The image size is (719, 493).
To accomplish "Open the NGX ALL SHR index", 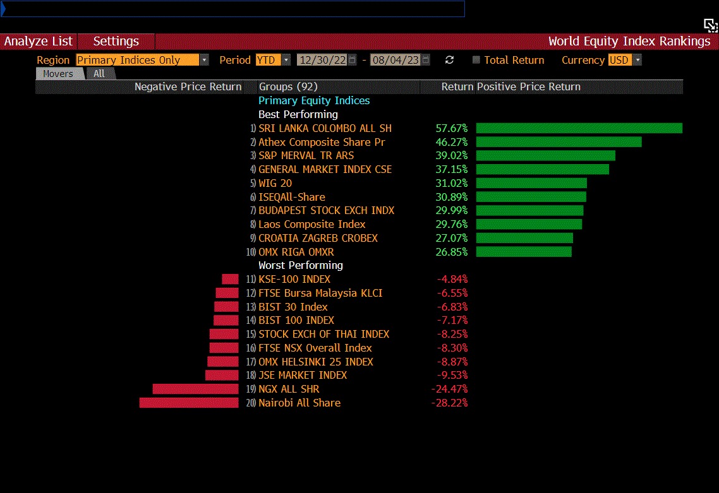I will pyautogui.click(x=289, y=389).
